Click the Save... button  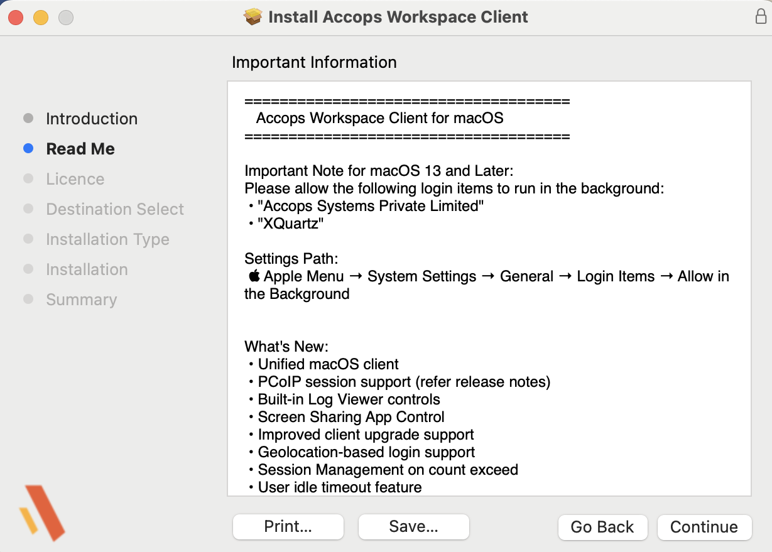413,527
